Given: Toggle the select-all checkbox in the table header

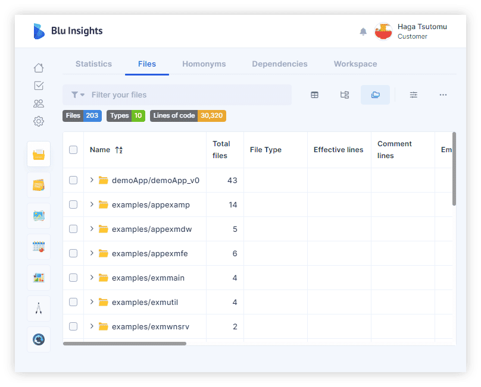Looking at the screenshot, I should point(73,150).
